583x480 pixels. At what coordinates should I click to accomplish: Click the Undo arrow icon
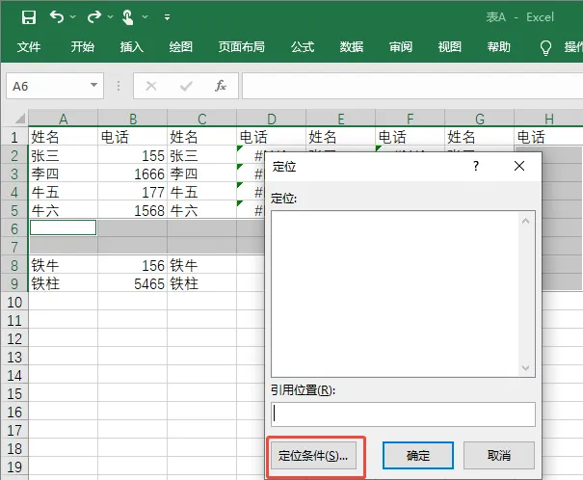pyautogui.click(x=57, y=16)
